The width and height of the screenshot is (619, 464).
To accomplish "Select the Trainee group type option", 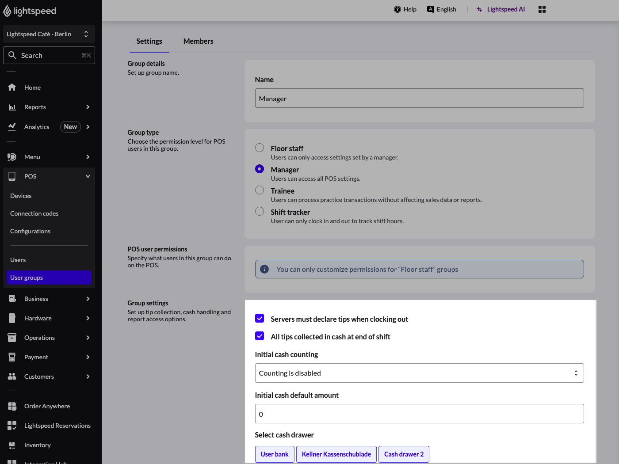I will click(260, 190).
